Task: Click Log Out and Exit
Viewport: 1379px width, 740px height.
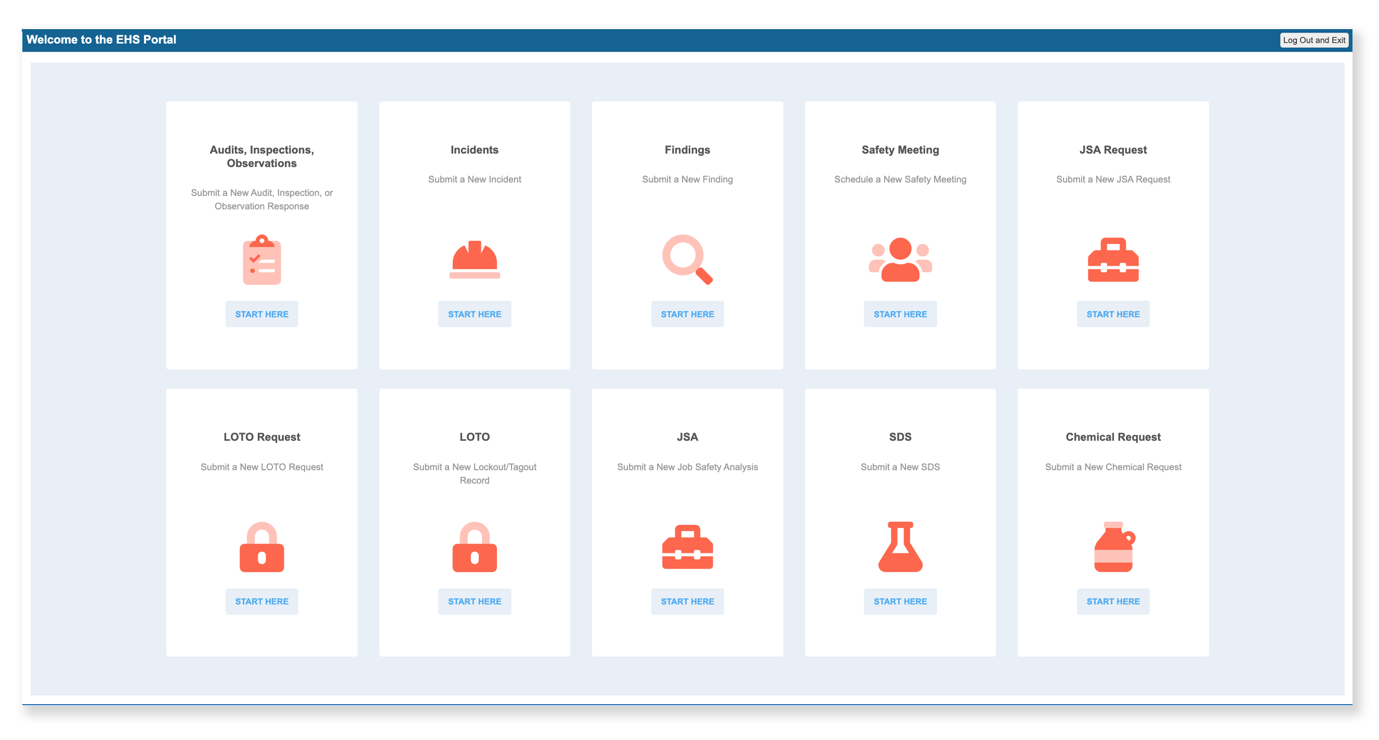Action: 1315,39
